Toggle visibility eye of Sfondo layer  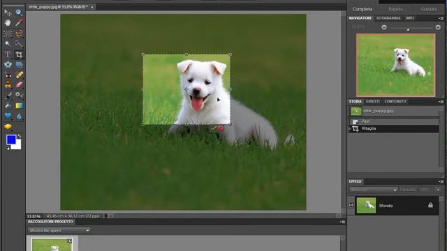351,205
